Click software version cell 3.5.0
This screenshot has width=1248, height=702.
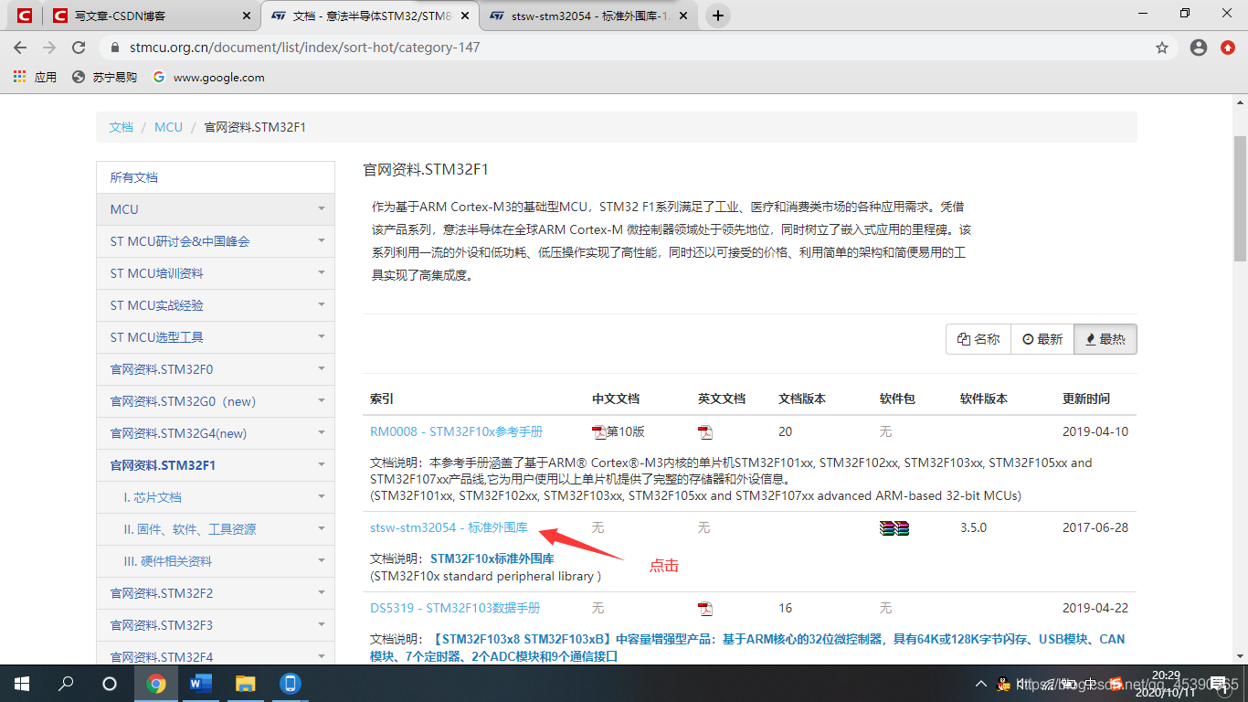[976, 527]
